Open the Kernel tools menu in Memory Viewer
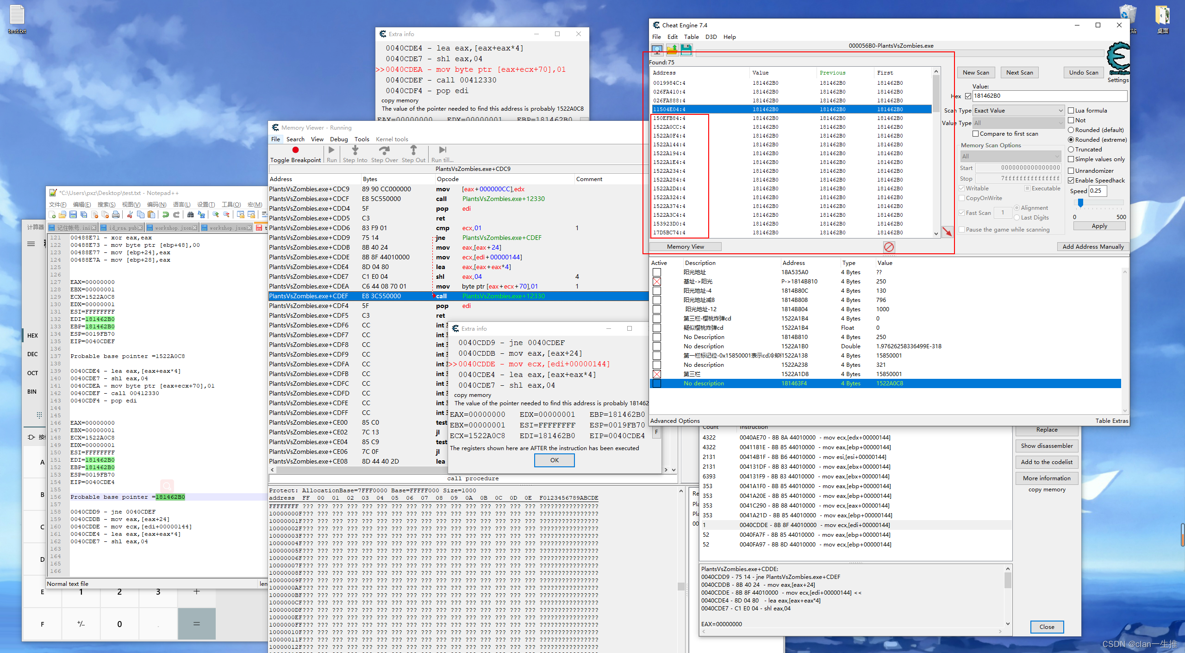 coord(392,139)
